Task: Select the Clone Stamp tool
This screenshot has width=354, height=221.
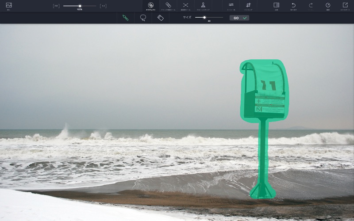Action: pyautogui.click(x=203, y=6)
